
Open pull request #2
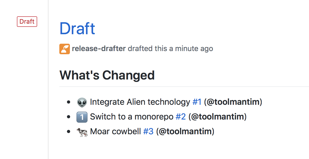click(181, 117)
